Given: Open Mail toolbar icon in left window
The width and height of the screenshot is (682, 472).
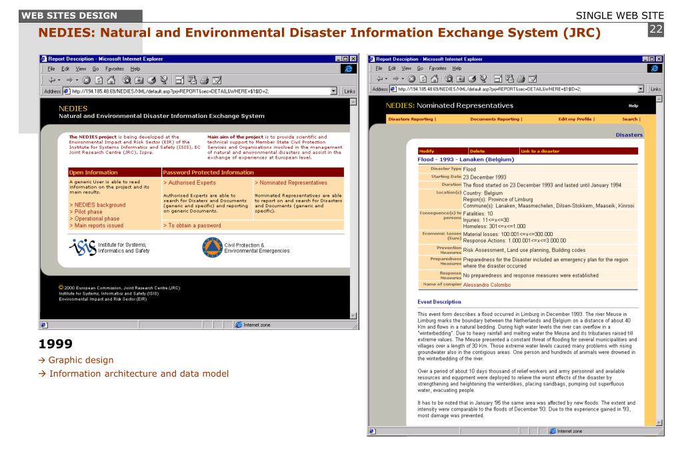Looking at the screenshot, I should (x=192, y=80).
